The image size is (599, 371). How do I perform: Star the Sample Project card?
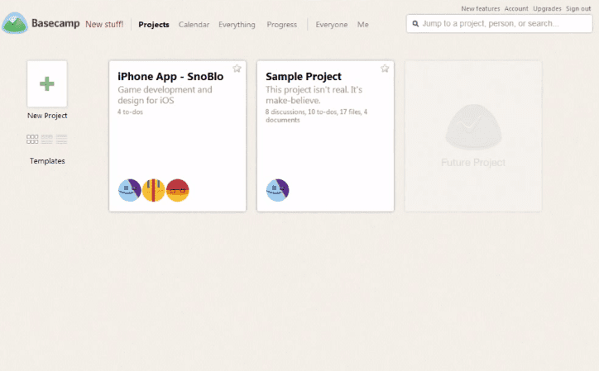click(385, 69)
